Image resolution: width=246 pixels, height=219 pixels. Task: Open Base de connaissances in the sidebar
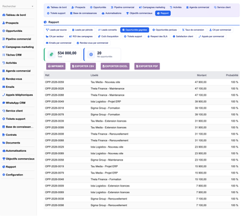tap(18, 127)
